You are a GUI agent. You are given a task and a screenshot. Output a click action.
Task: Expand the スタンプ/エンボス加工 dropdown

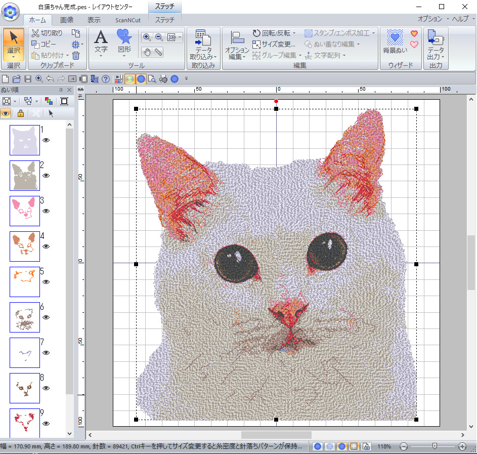click(x=374, y=33)
